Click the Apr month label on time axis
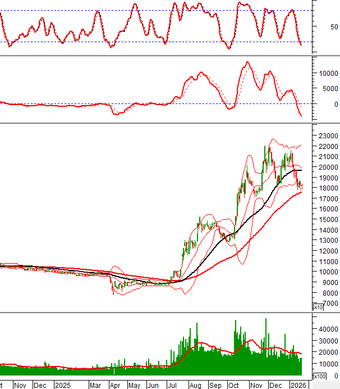Screen dimensions: 340x389 point(114,385)
